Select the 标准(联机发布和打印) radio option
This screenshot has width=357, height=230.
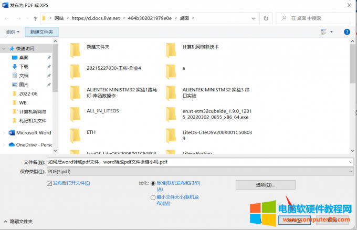tap(153, 183)
